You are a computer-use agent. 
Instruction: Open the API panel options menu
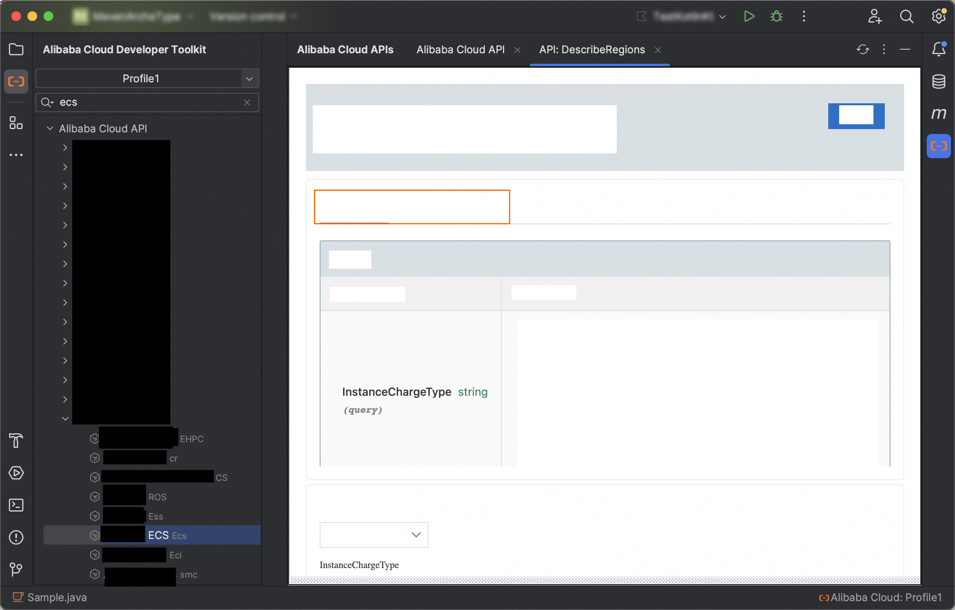pos(884,49)
